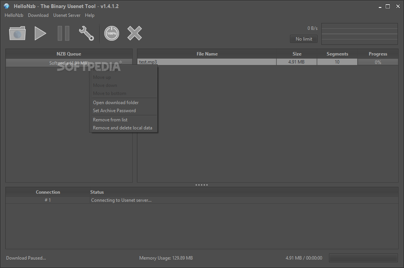Click the overall progress bar in the status bar
The image size is (404, 268).
pos(363,258)
